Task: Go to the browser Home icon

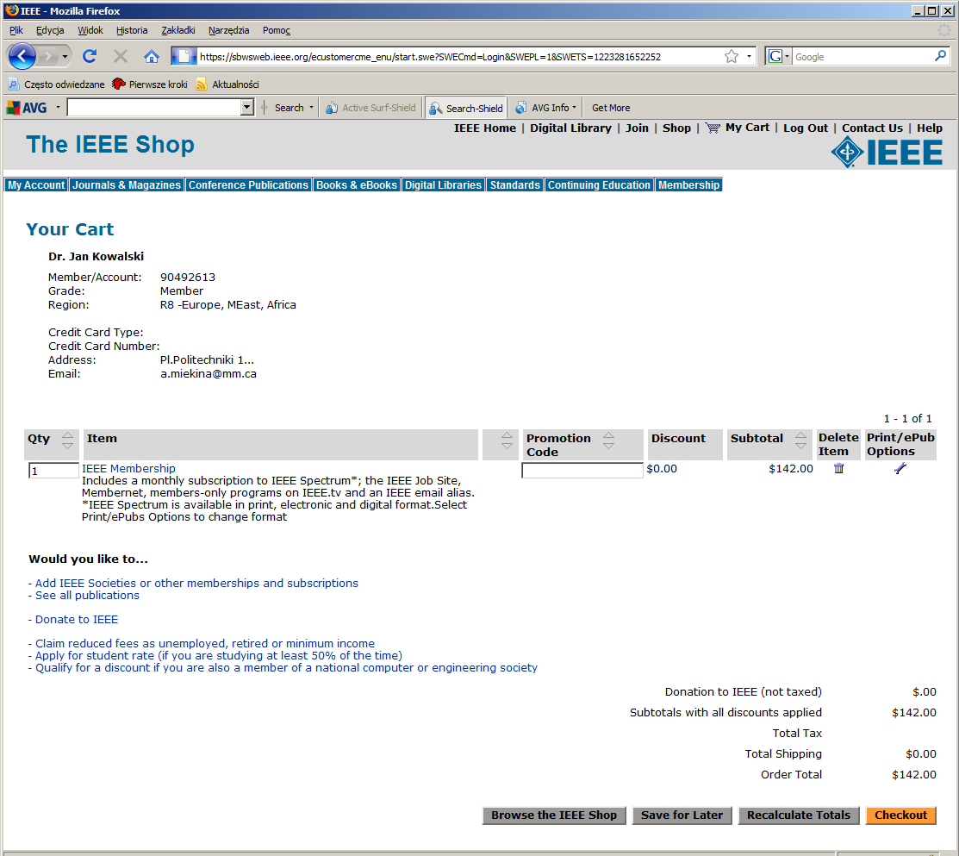Action: [x=152, y=56]
